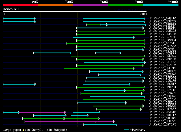Click the purple ~60% identity legend segment
181x132 pixels.
(90, 5)
